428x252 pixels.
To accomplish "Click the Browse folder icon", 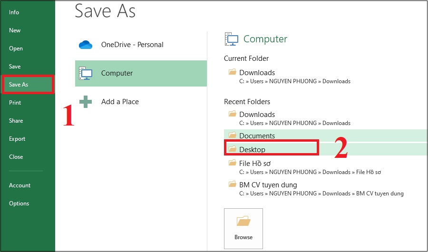I will click(243, 222).
